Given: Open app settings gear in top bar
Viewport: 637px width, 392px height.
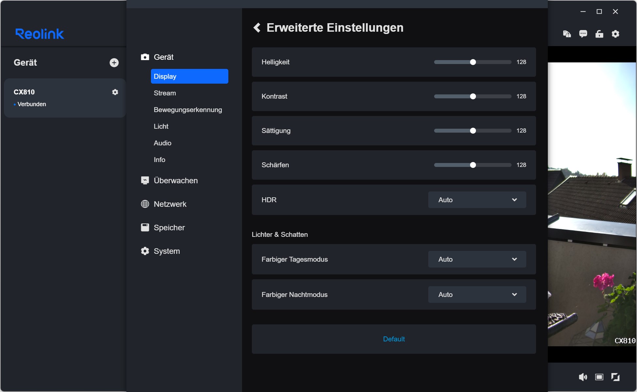Looking at the screenshot, I should (615, 34).
